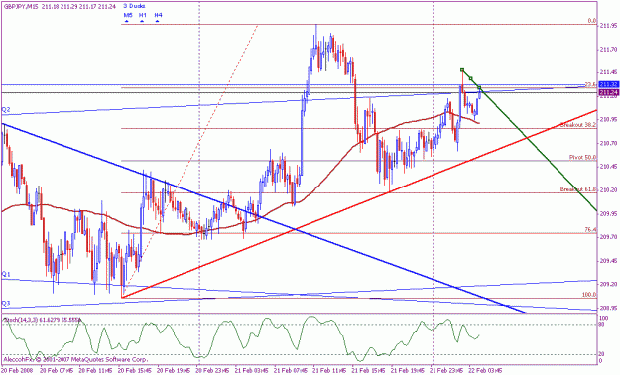Click the 21 Feb 11:45 time label
This screenshot has height=375, width=620.
pyautogui.click(x=329, y=371)
